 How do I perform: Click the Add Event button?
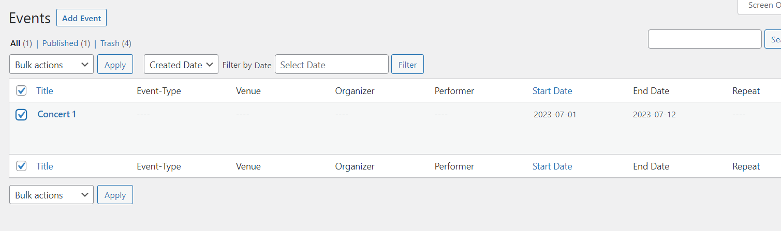point(81,18)
